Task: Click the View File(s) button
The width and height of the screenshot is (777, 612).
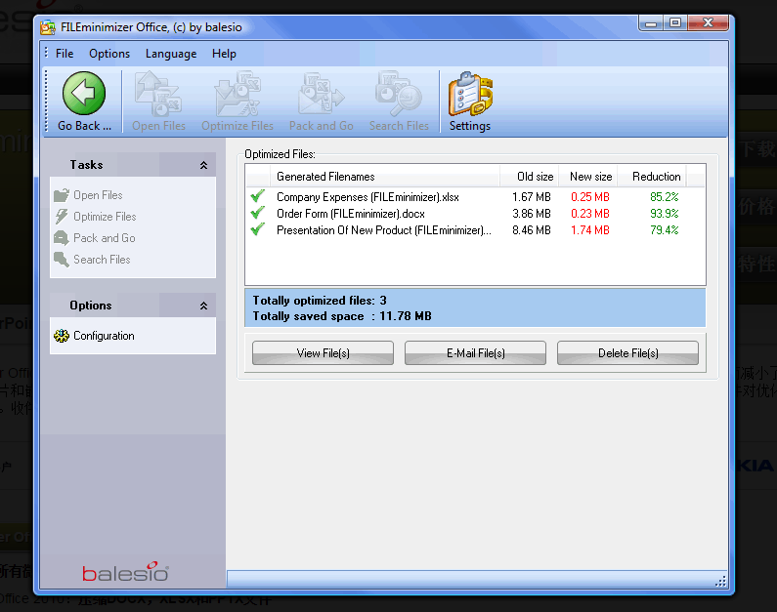Action: (x=324, y=352)
